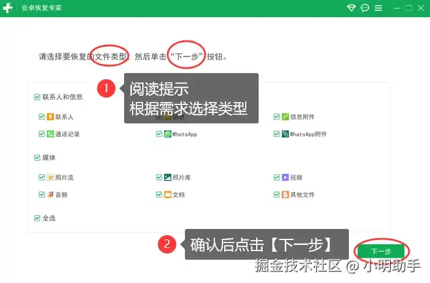This screenshot has height=283, width=430.
Task: Toggle the 信息附件 checkbox
Action: (276, 117)
